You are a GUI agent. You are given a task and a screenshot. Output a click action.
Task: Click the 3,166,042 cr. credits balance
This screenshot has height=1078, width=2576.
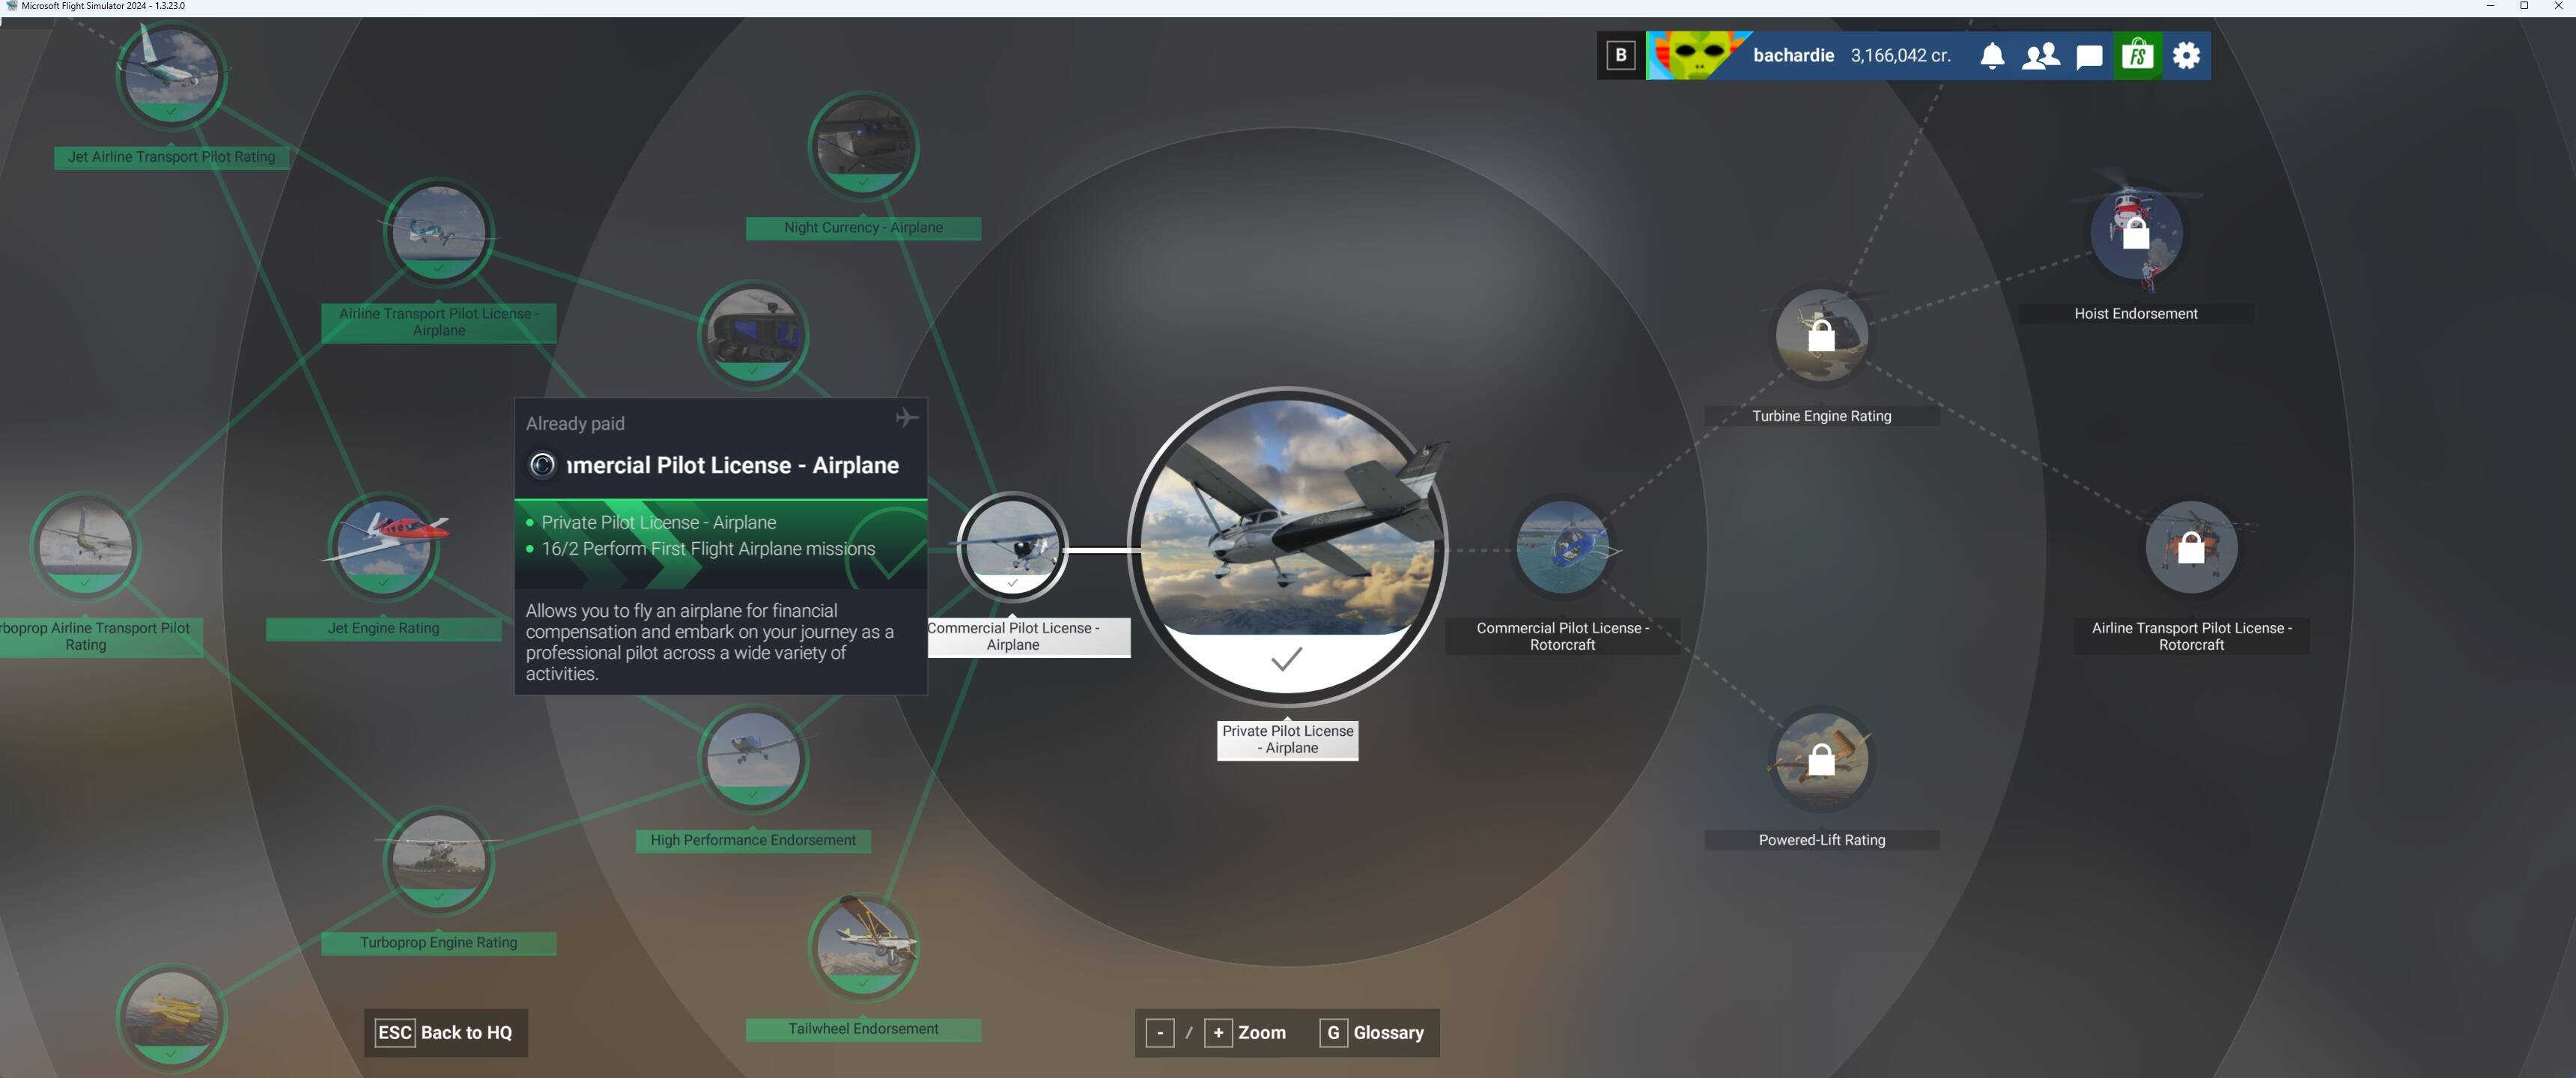click(x=1900, y=56)
